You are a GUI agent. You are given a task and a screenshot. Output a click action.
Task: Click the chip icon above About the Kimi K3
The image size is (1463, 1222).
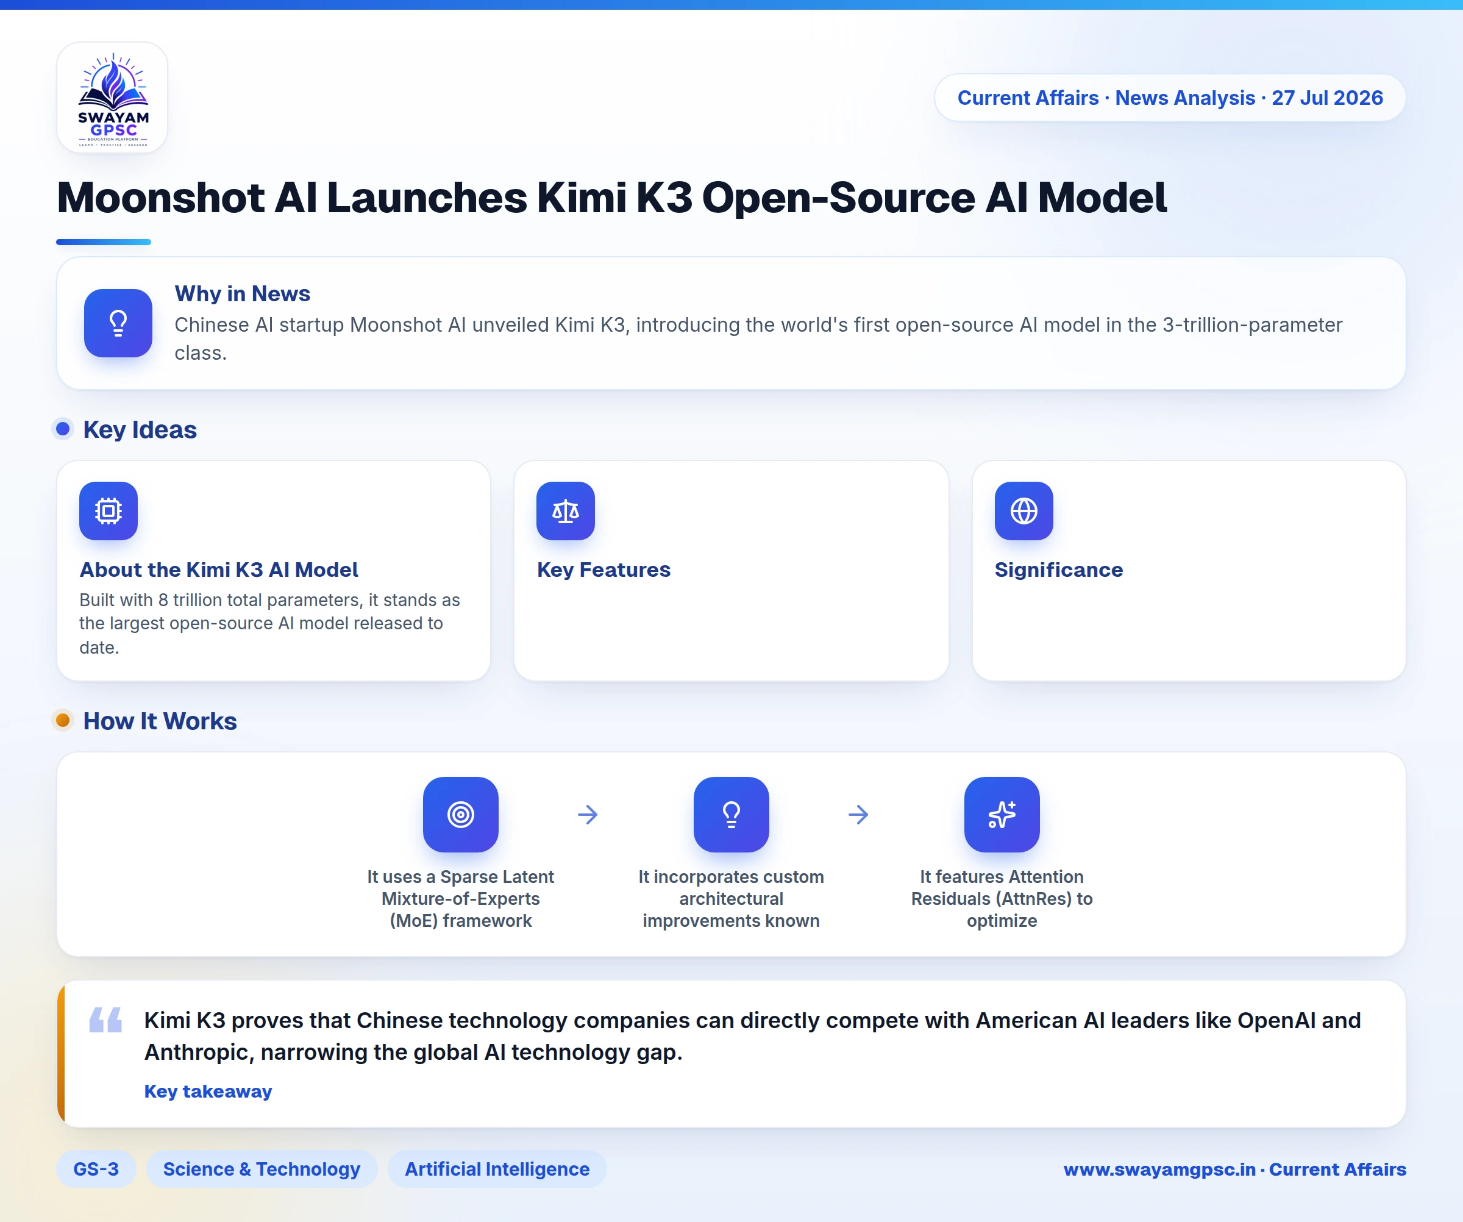click(x=108, y=510)
